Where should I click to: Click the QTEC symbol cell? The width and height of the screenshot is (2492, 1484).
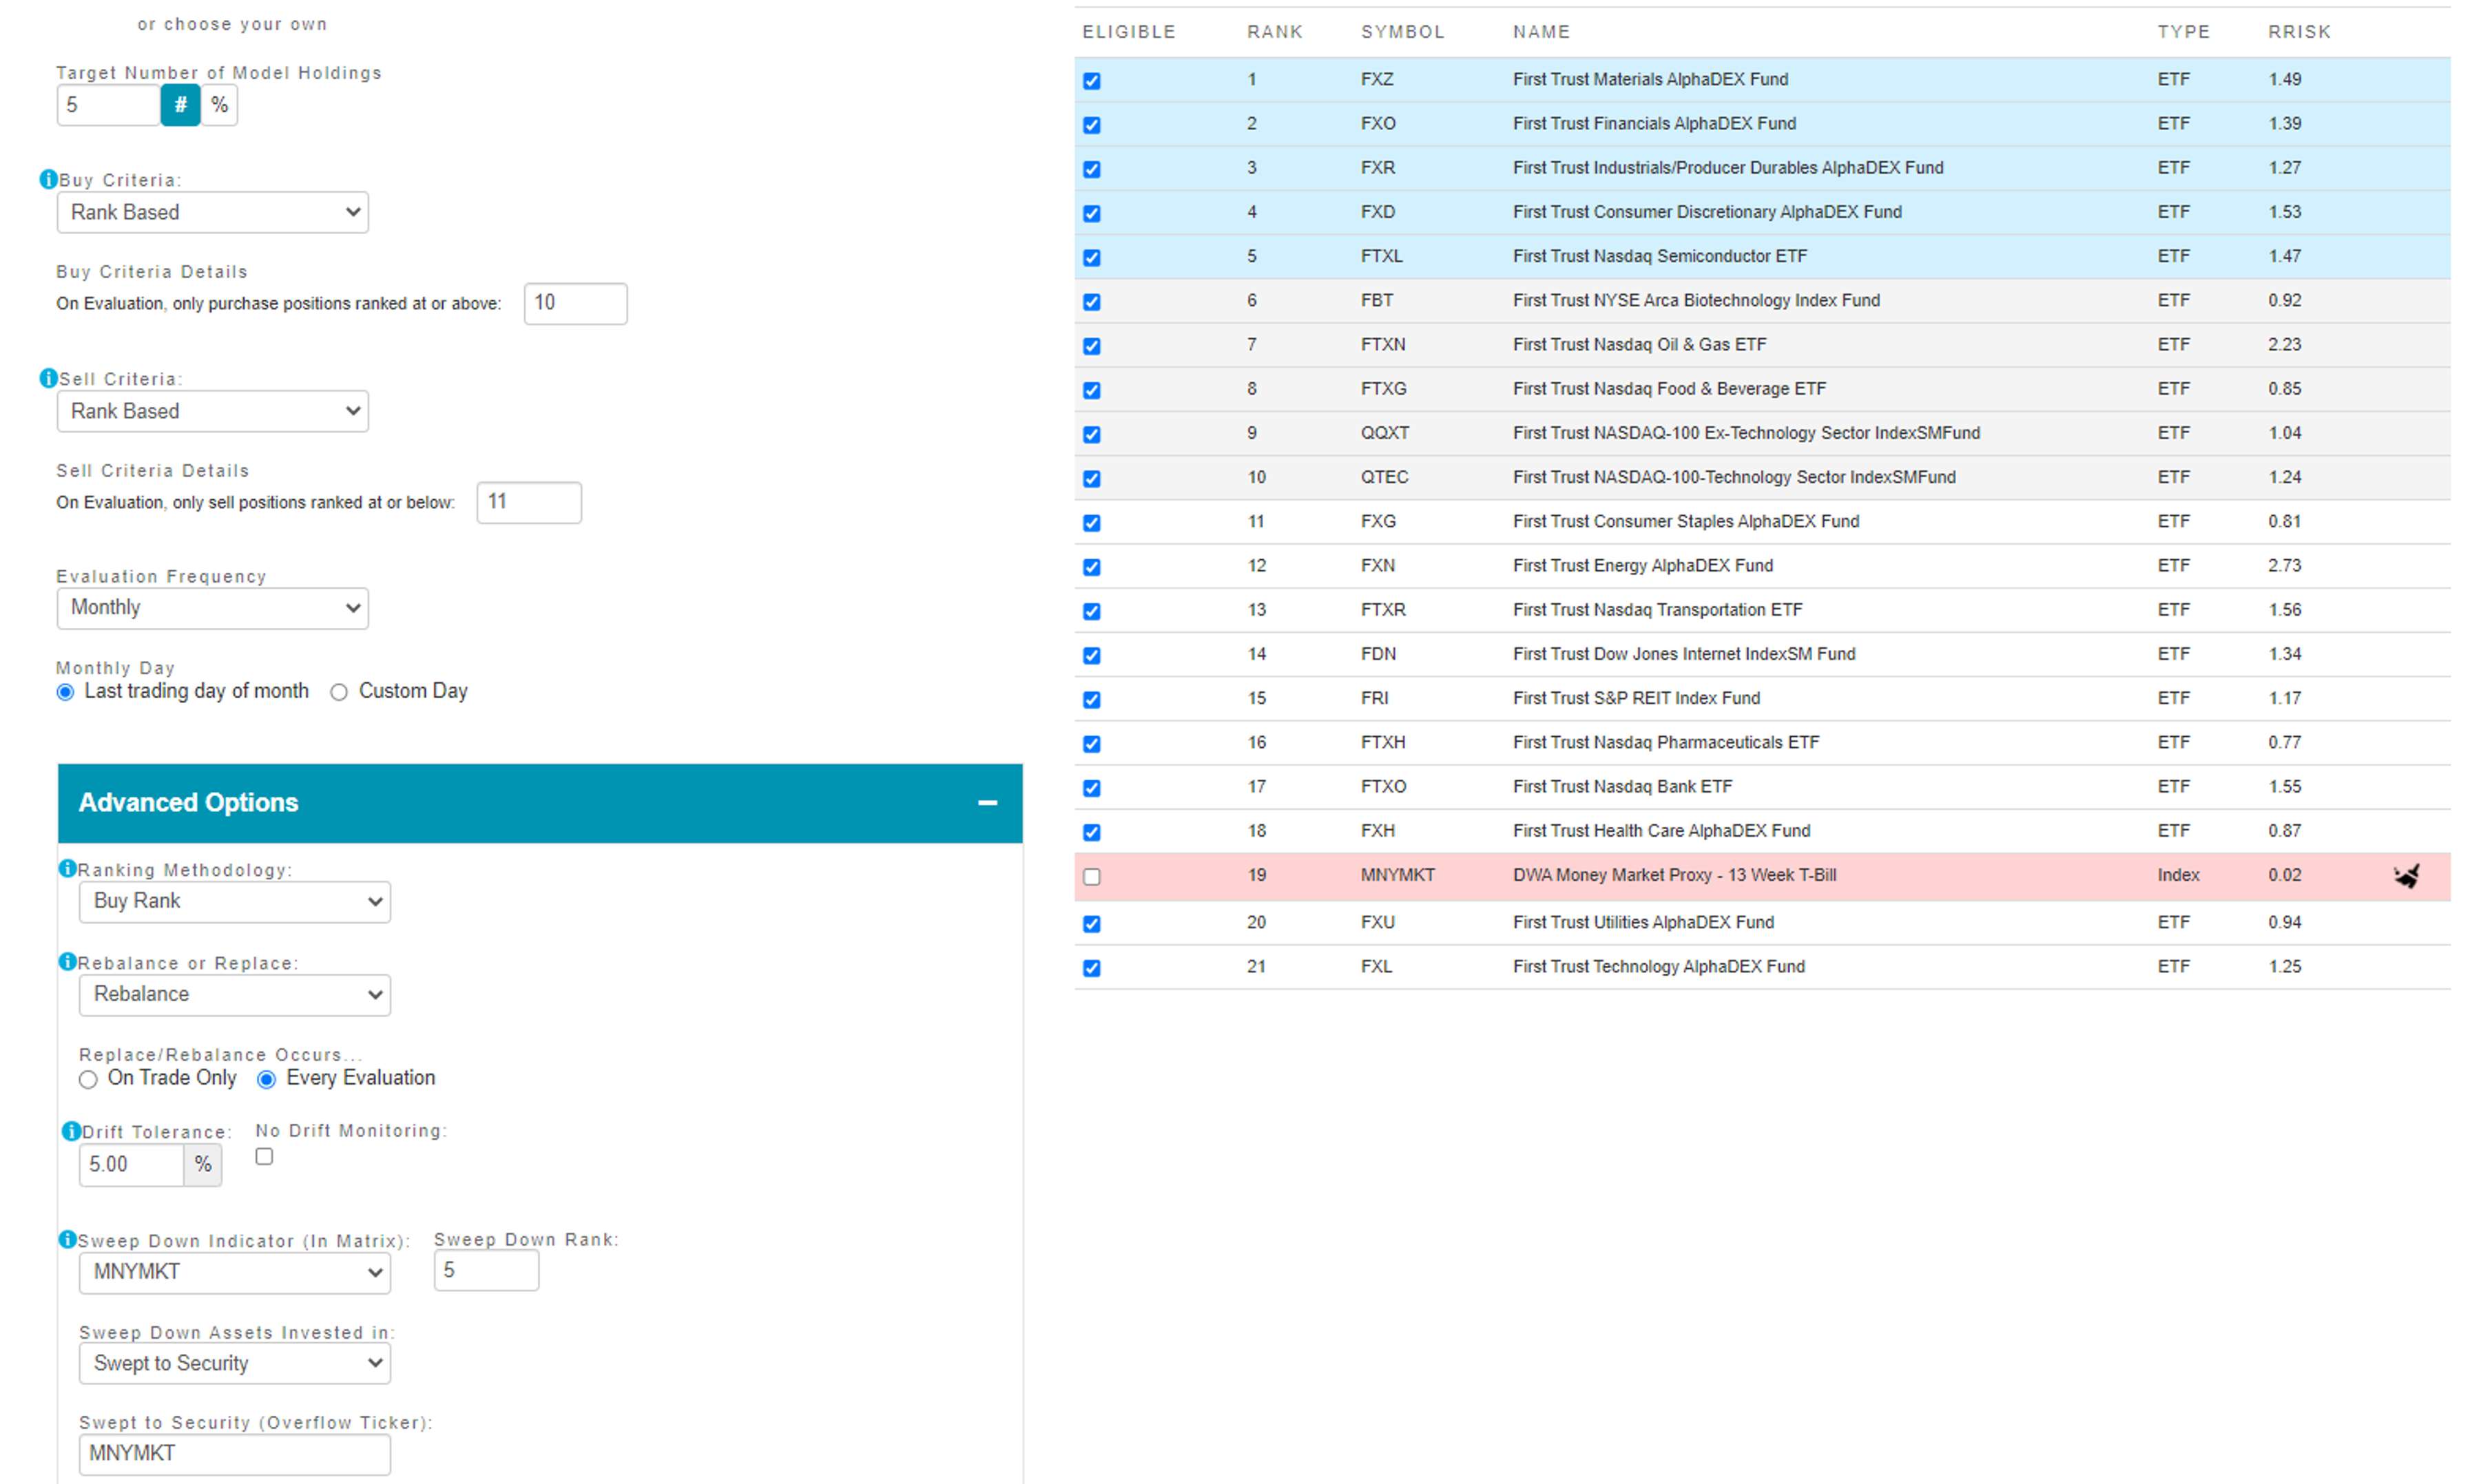(1384, 477)
